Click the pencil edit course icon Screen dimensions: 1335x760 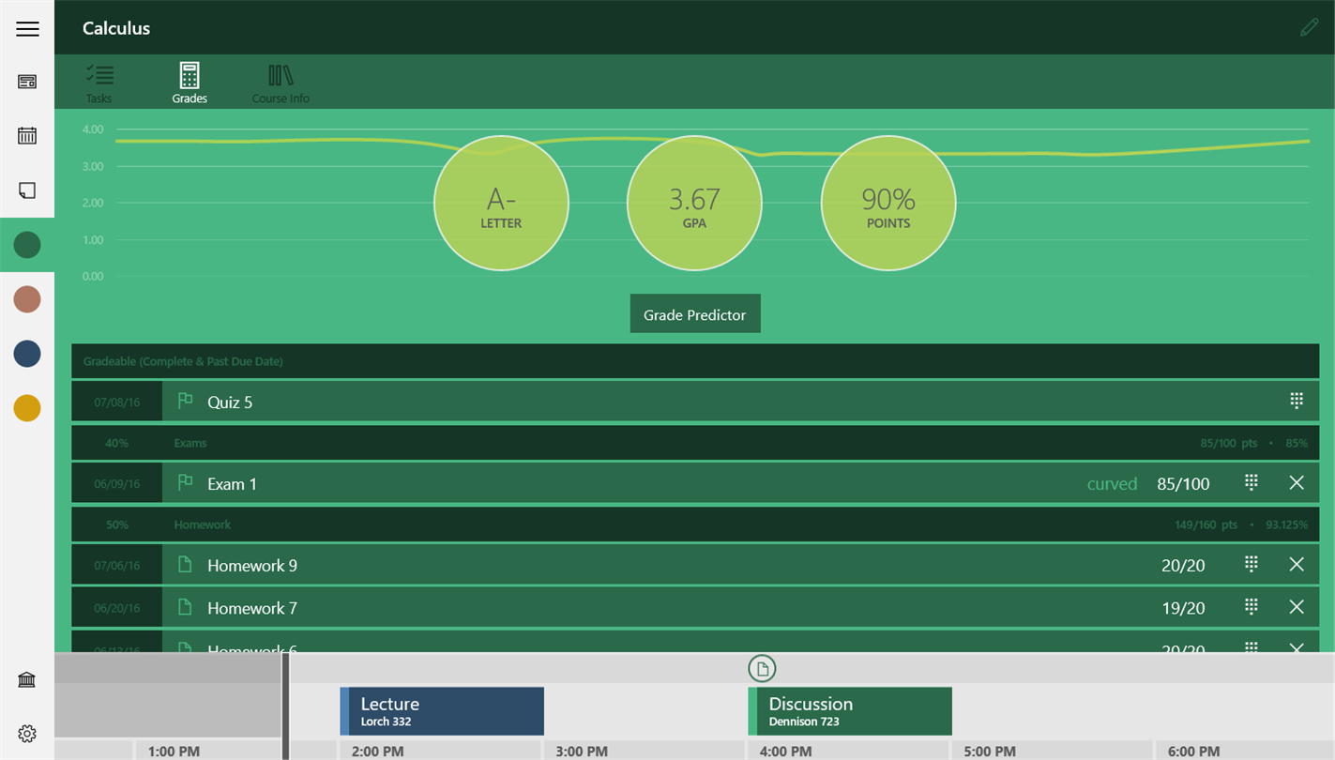point(1309,27)
